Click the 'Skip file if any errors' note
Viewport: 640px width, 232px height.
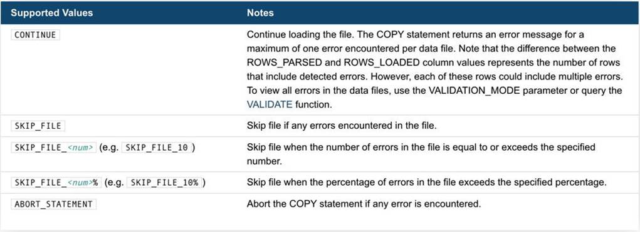pos(342,126)
